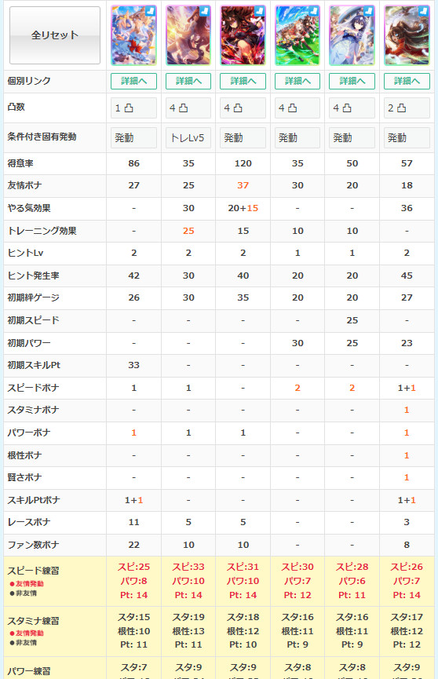The image size is (438, 679).
Task: Open the first card's 発動 condition dropdown
Action: pos(134,137)
